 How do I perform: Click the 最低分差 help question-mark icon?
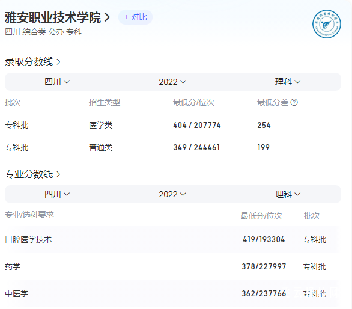(x=294, y=102)
